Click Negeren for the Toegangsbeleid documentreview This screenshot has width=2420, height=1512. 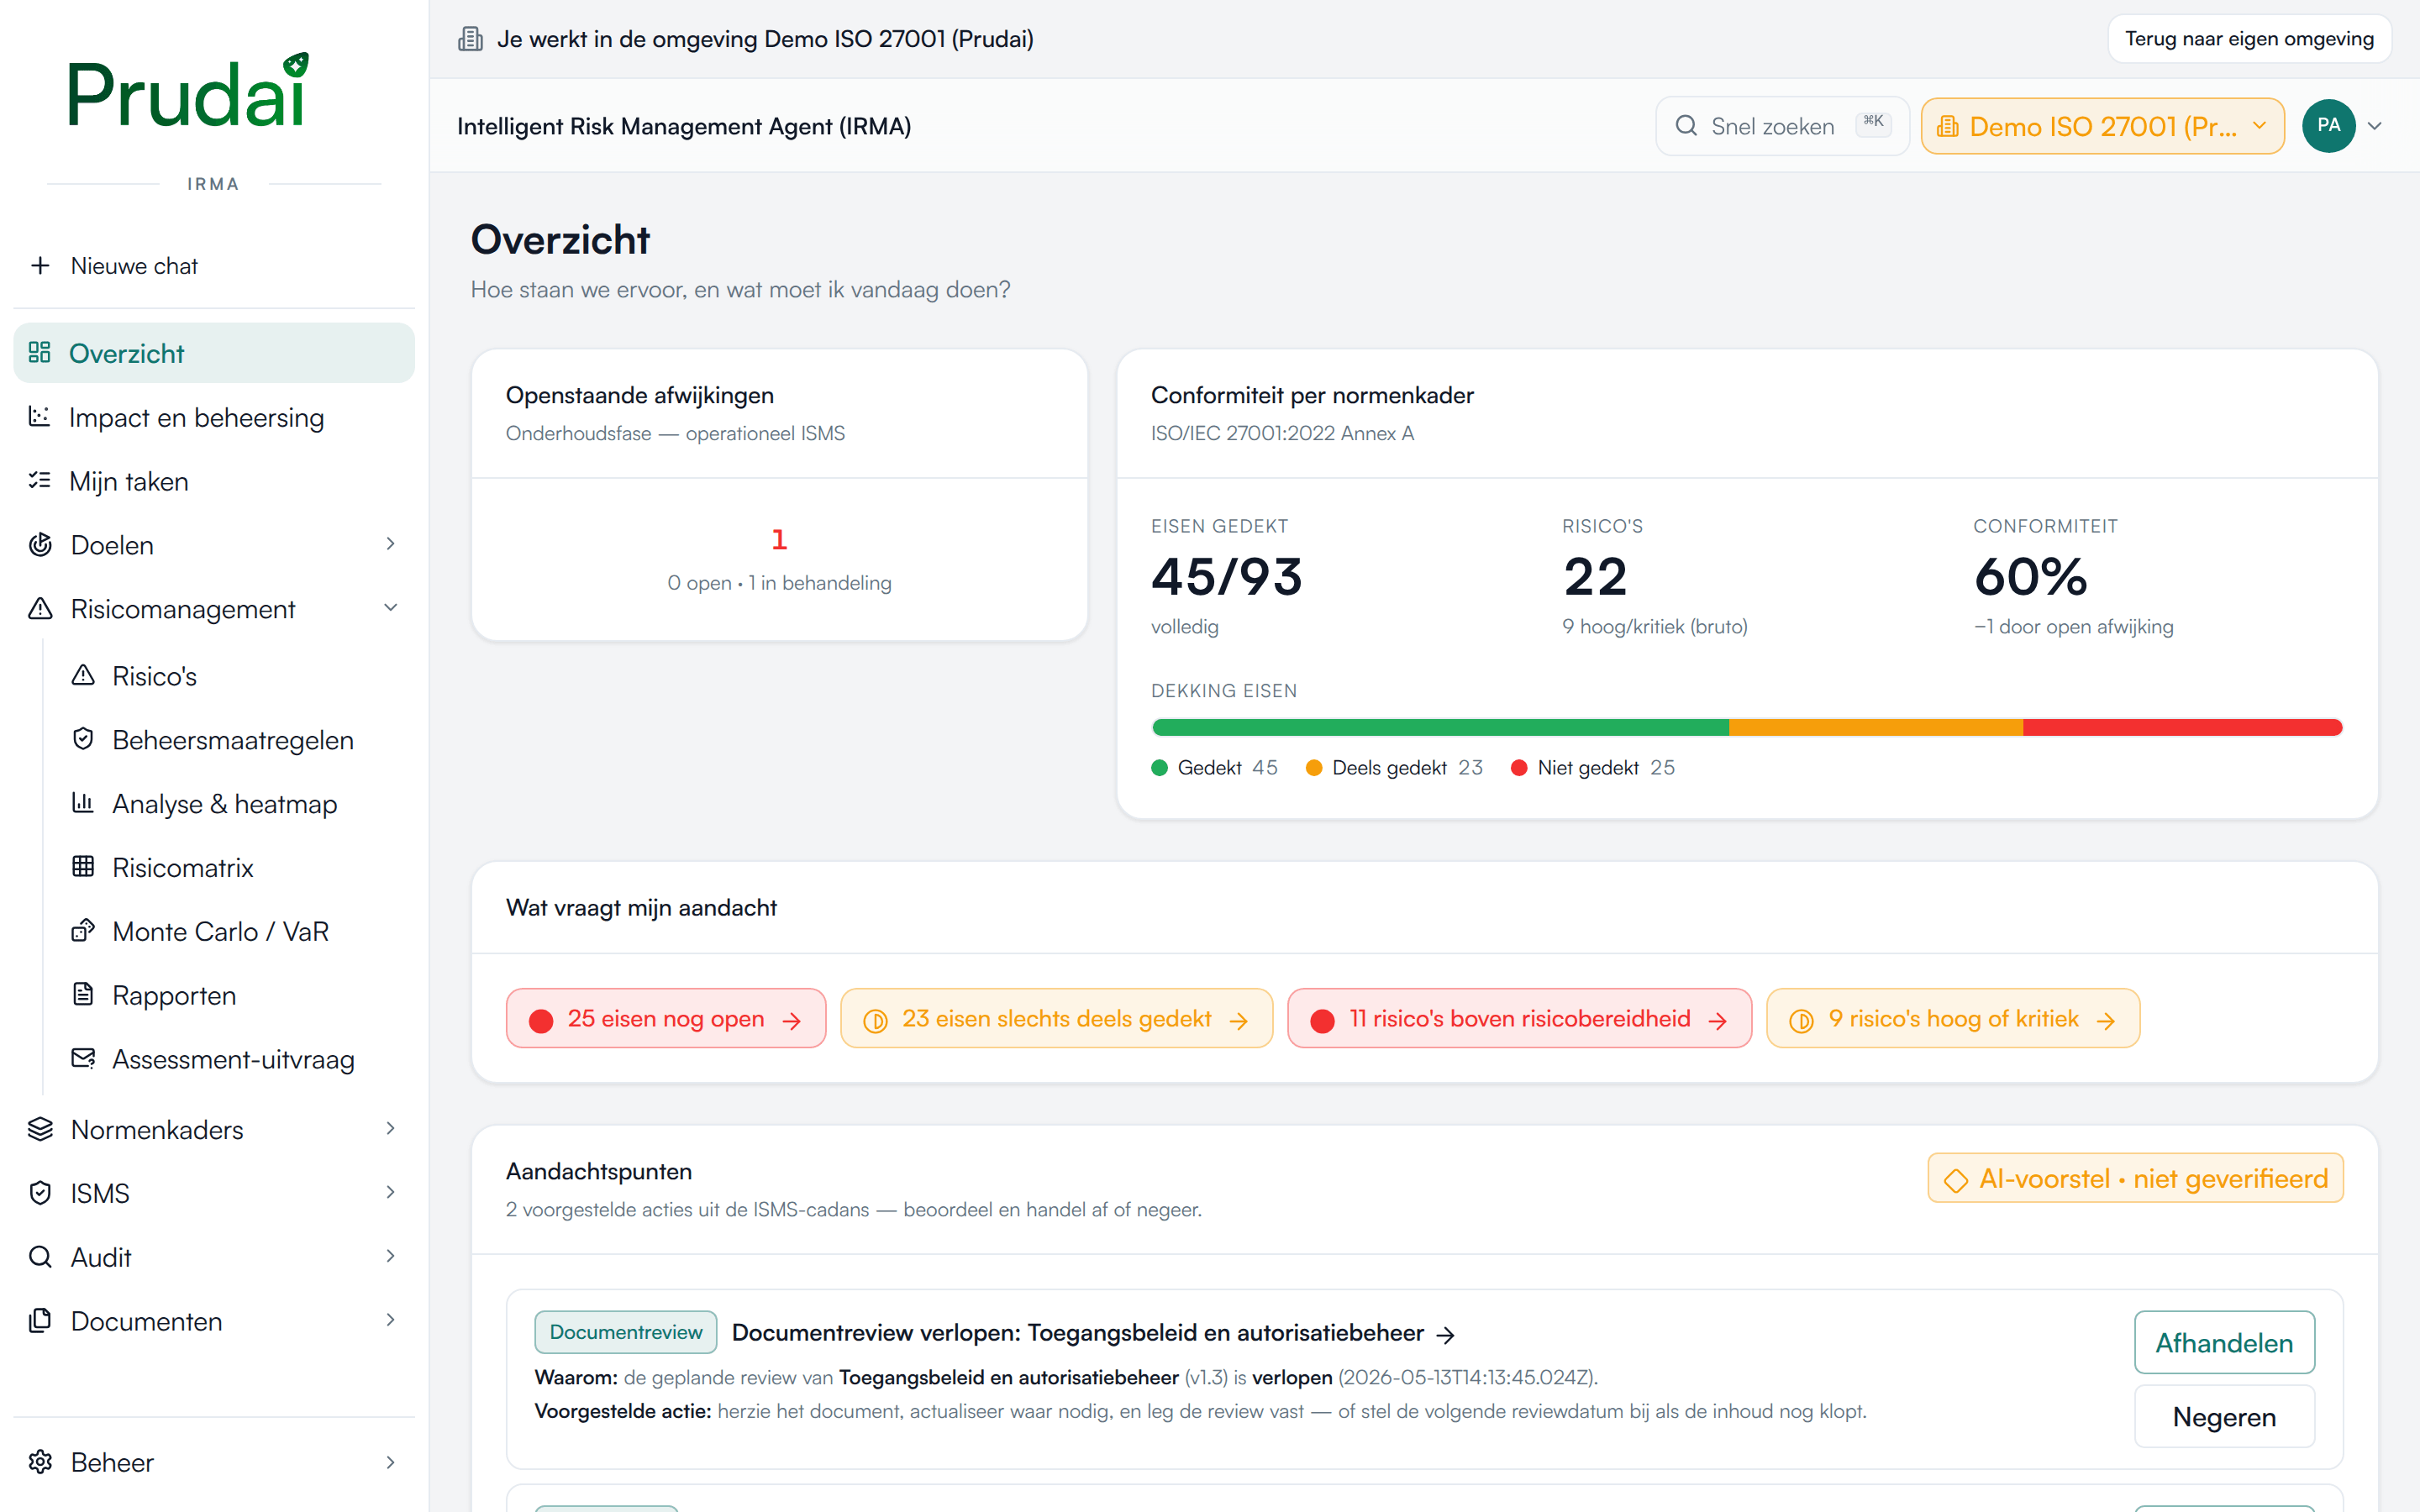[2223, 1416]
